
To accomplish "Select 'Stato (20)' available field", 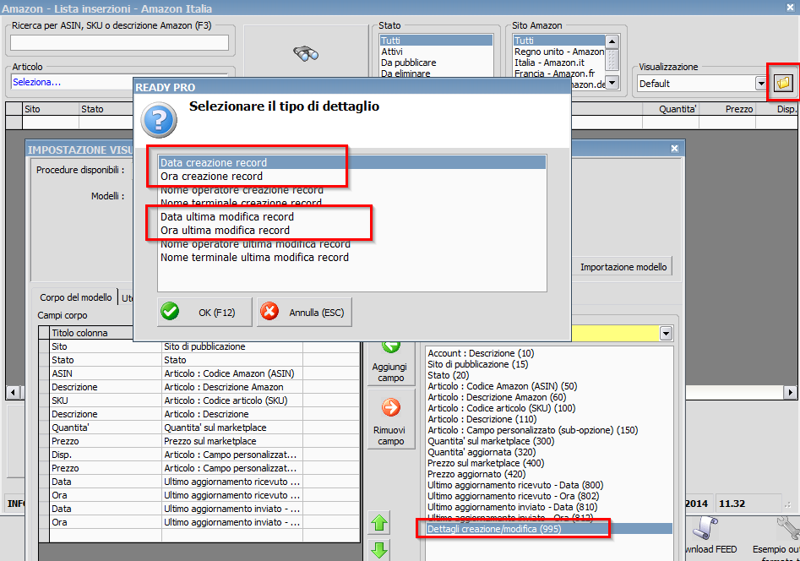I will pyautogui.click(x=549, y=375).
